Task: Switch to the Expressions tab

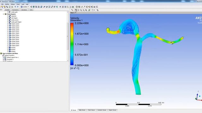Action: point(15,10)
